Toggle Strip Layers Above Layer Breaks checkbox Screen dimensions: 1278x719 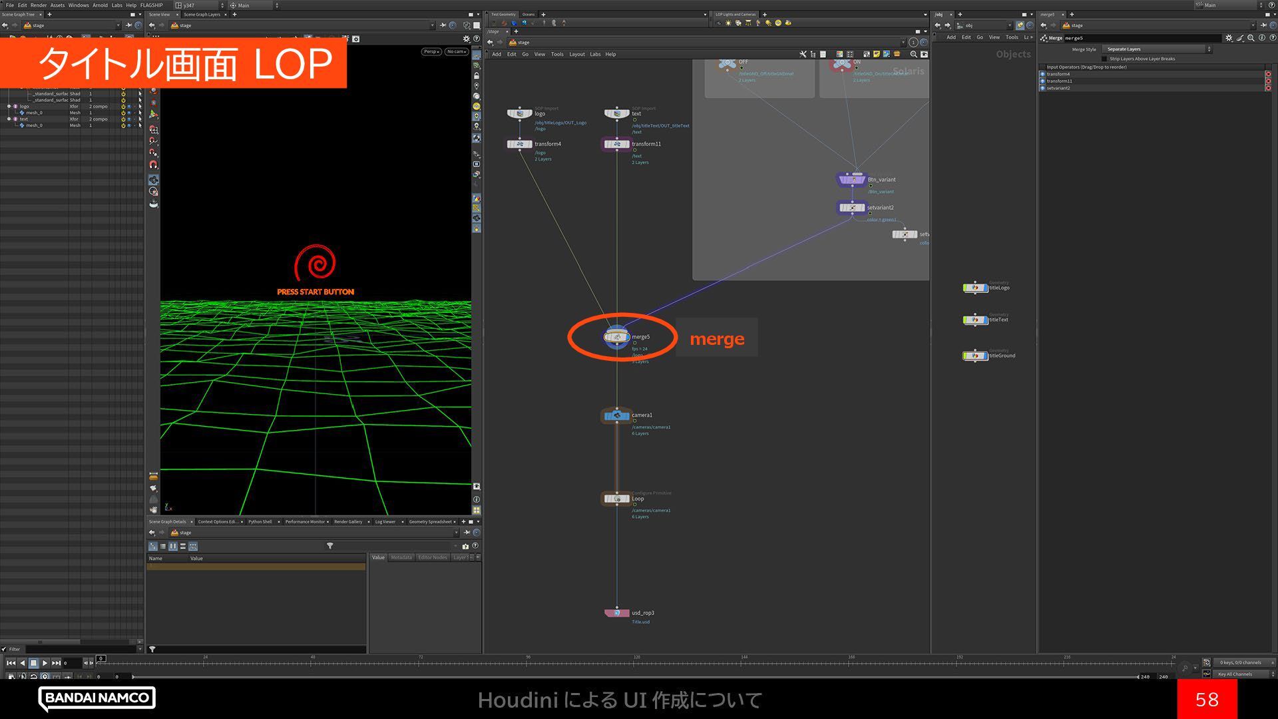click(1104, 59)
